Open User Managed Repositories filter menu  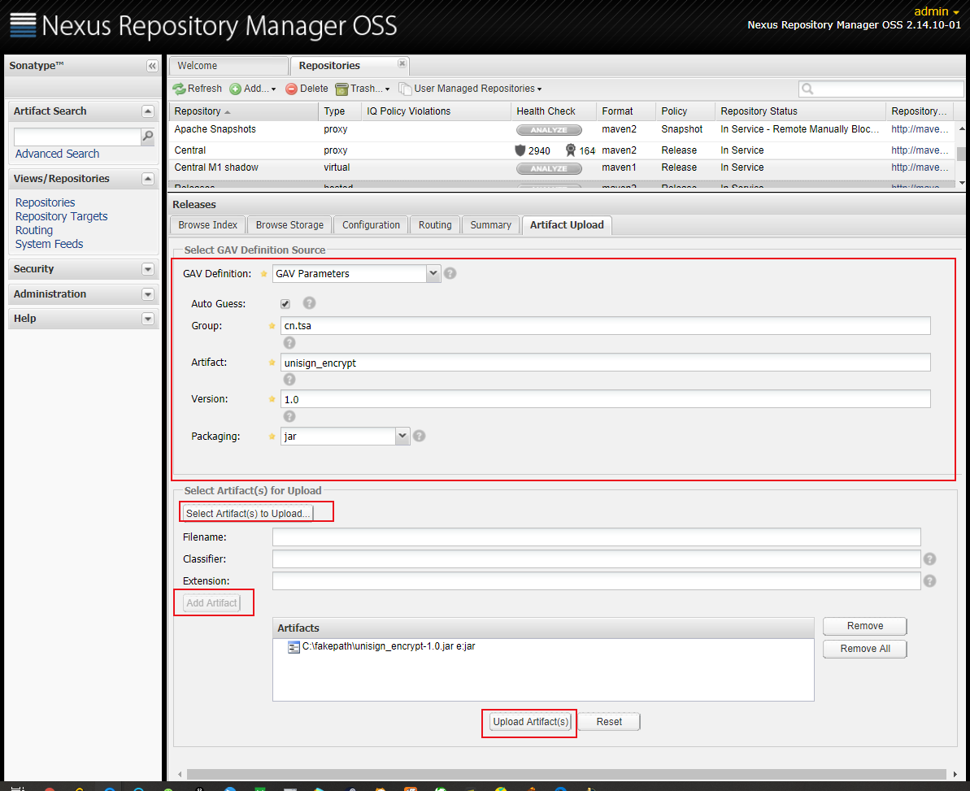(470, 89)
